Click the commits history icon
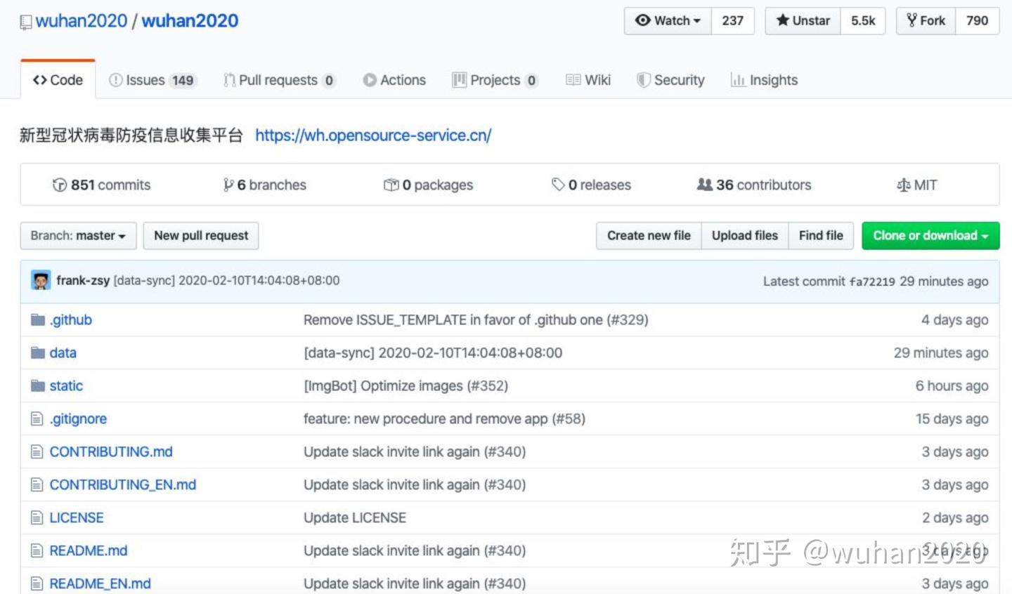The height and width of the screenshot is (594, 1012). click(x=62, y=185)
